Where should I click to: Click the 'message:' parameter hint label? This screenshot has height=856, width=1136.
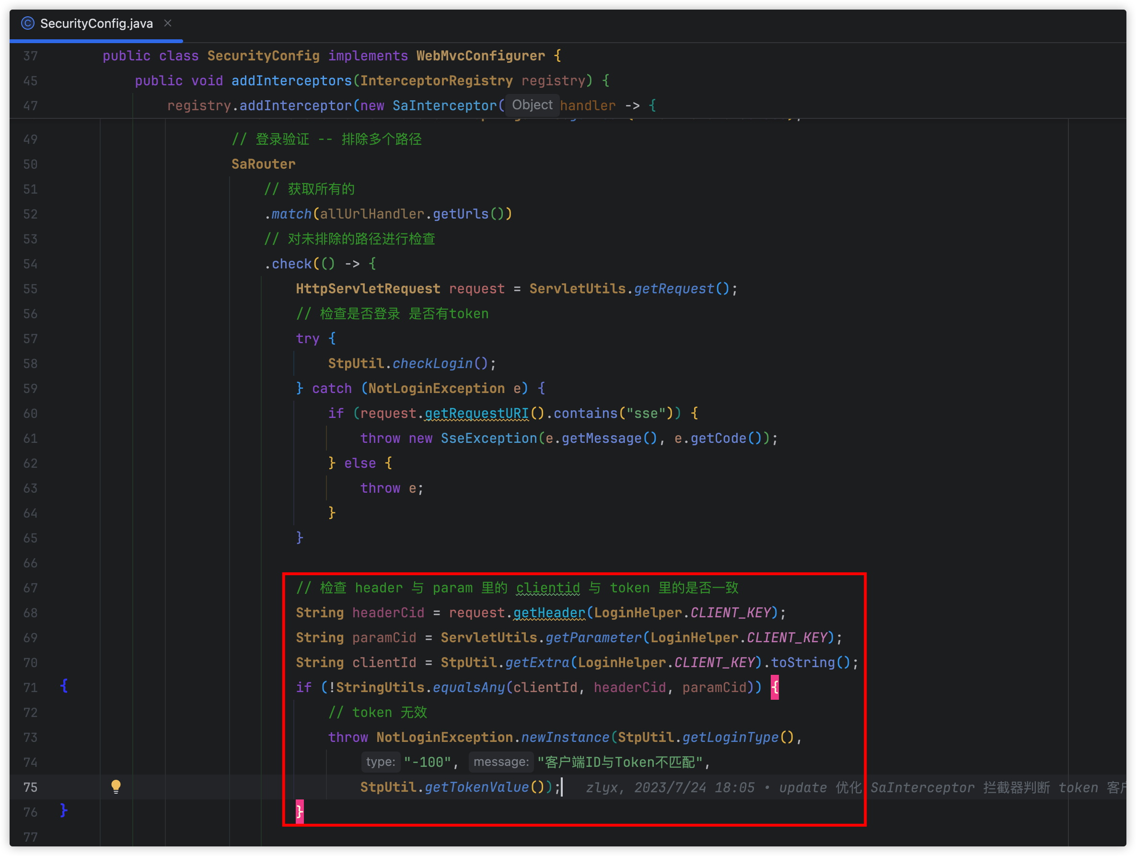(x=501, y=762)
